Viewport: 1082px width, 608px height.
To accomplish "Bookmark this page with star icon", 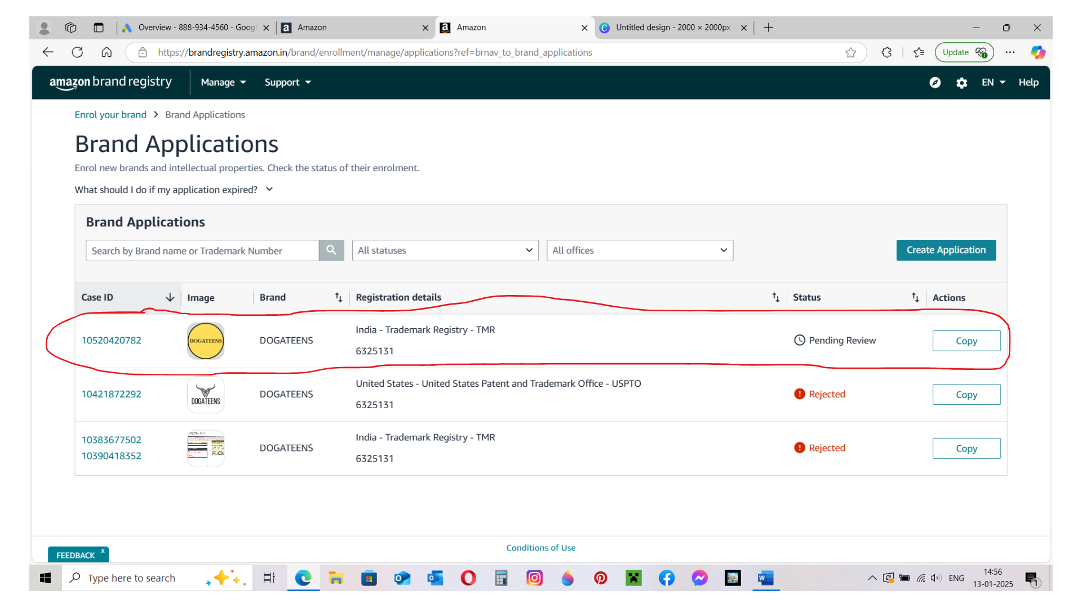I will pyautogui.click(x=850, y=52).
